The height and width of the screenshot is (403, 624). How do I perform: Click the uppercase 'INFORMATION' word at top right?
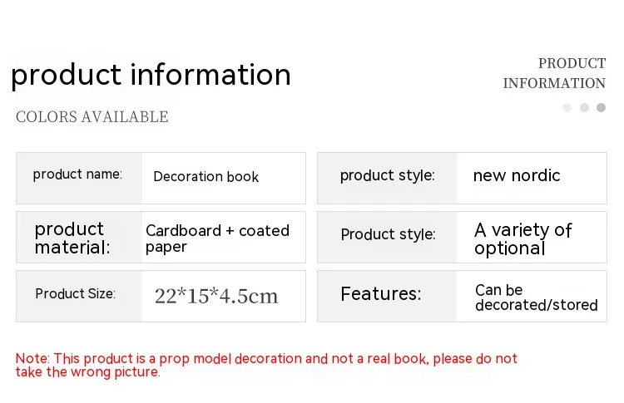click(x=554, y=83)
